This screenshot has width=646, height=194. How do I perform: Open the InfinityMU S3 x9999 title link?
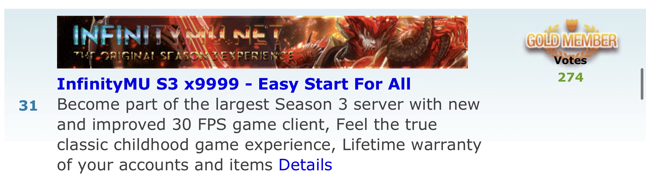pos(234,84)
